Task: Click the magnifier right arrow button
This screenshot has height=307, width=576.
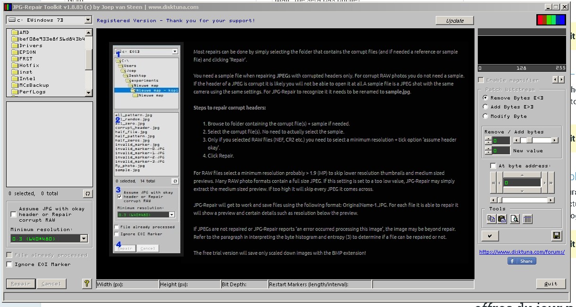Action: [x=561, y=80]
